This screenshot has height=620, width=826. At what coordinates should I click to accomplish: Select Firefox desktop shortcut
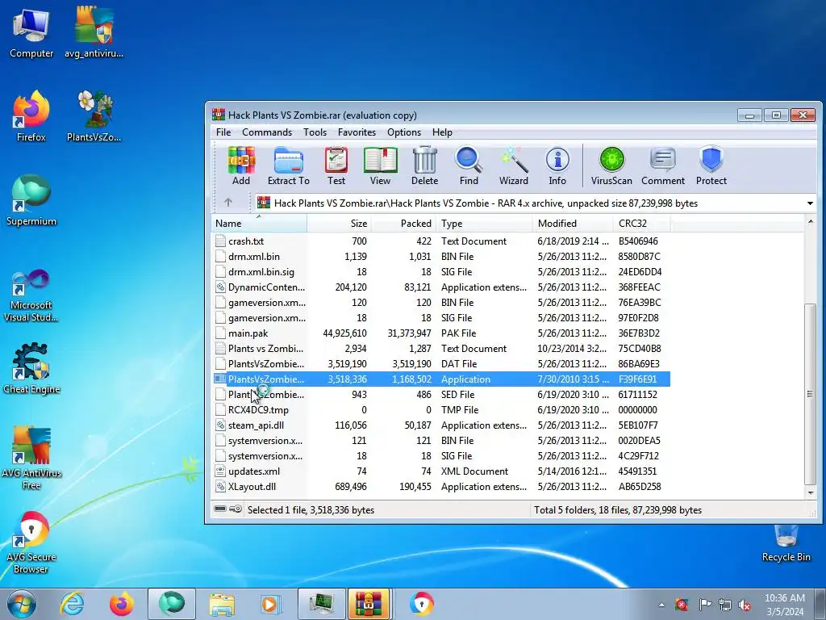pos(31,116)
